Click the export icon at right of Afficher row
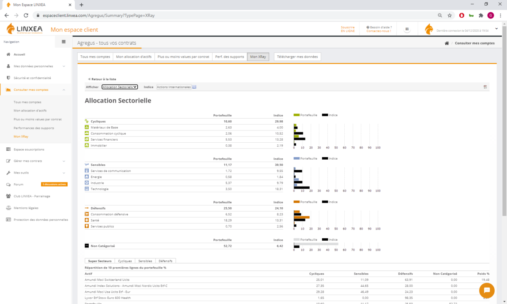The width and height of the screenshot is (507, 304). click(485, 87)
